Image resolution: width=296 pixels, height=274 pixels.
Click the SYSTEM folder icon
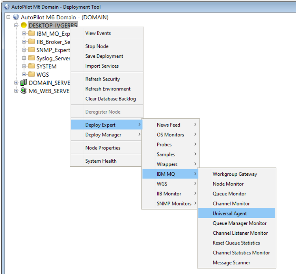tap(32, 66)
